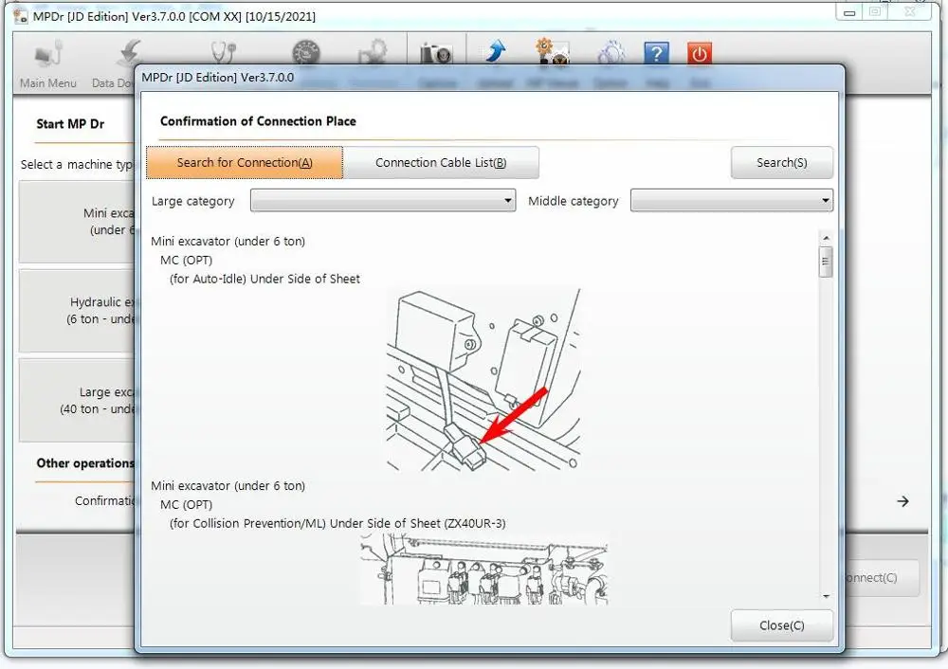Image resolution: width=948 pixels, height=669 pixels.
Task: Click the right arrow in background window
Action: click(902, 501)
